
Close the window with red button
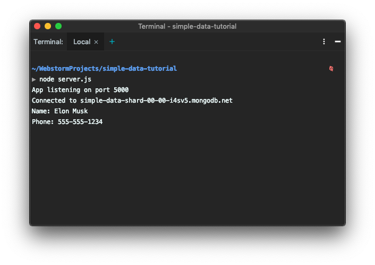[37, 26]
